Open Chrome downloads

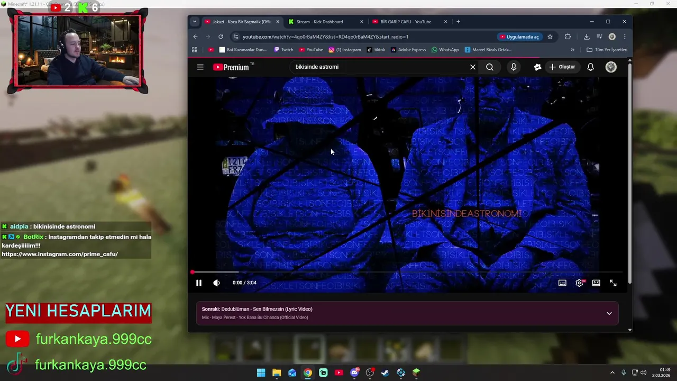[587, 37]
